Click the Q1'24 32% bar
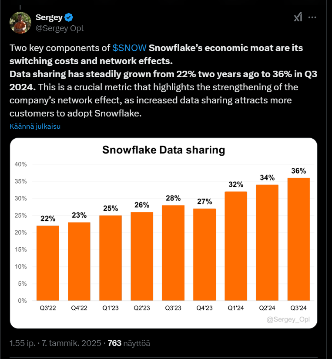 pos(236,246)
